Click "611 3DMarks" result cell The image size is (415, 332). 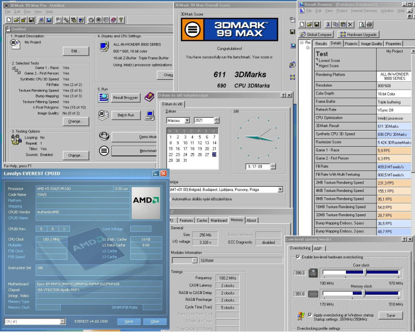tap(394, 126)
